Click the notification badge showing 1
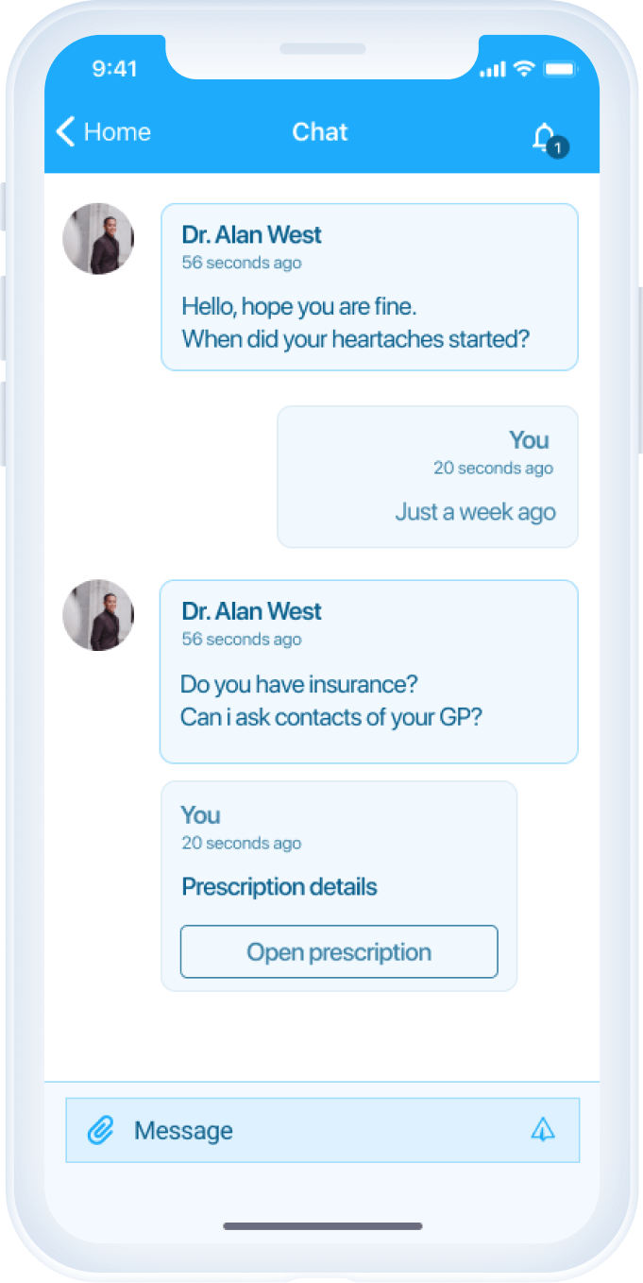The image size is (643, 1283). [x=558, y=147]
